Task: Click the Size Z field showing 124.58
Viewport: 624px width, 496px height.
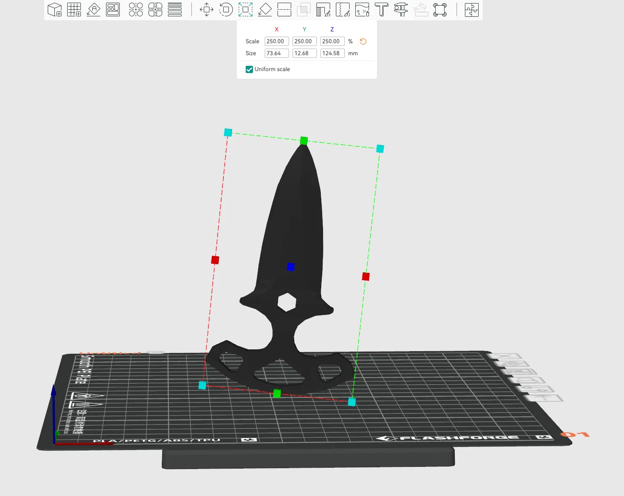Action: click(332, 53)
